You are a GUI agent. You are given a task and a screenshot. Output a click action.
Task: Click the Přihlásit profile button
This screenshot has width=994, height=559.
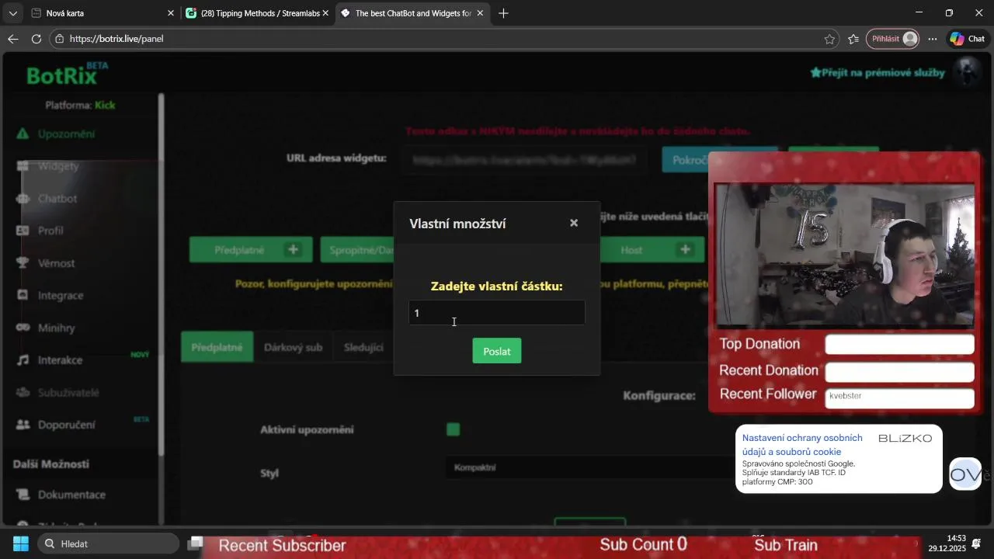tap(893, 39)
